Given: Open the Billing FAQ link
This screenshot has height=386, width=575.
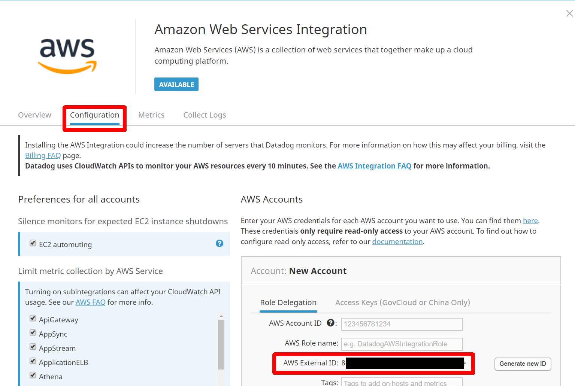Looking at the screenshot, I should tap(43, 155).
